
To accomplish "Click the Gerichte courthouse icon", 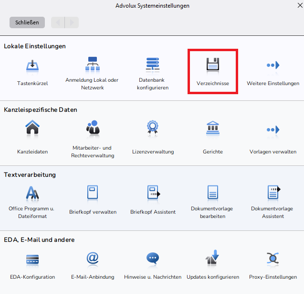I will [212, 128].
